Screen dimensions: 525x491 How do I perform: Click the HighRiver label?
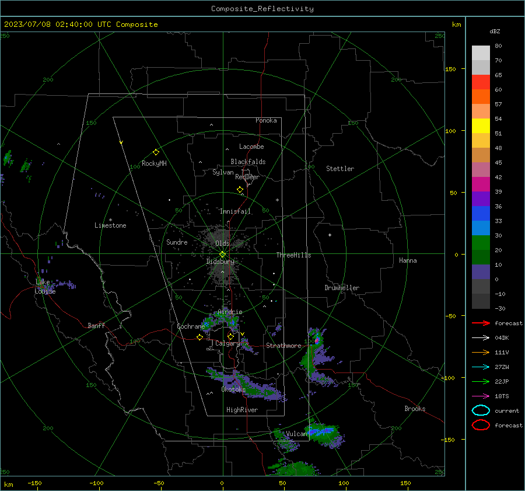coord(242,410)
